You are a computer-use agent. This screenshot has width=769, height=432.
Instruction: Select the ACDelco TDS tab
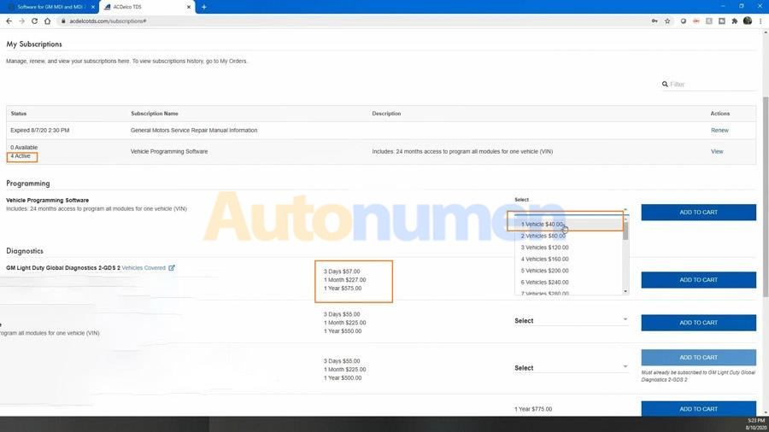pos(147,7)
